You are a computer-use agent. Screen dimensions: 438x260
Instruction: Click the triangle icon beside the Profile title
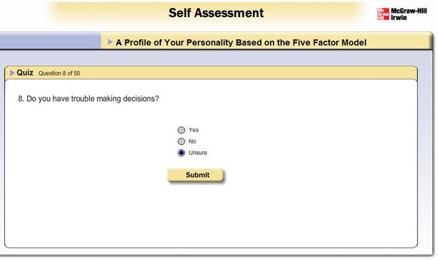pyautogui.click(x=110, y=42)
